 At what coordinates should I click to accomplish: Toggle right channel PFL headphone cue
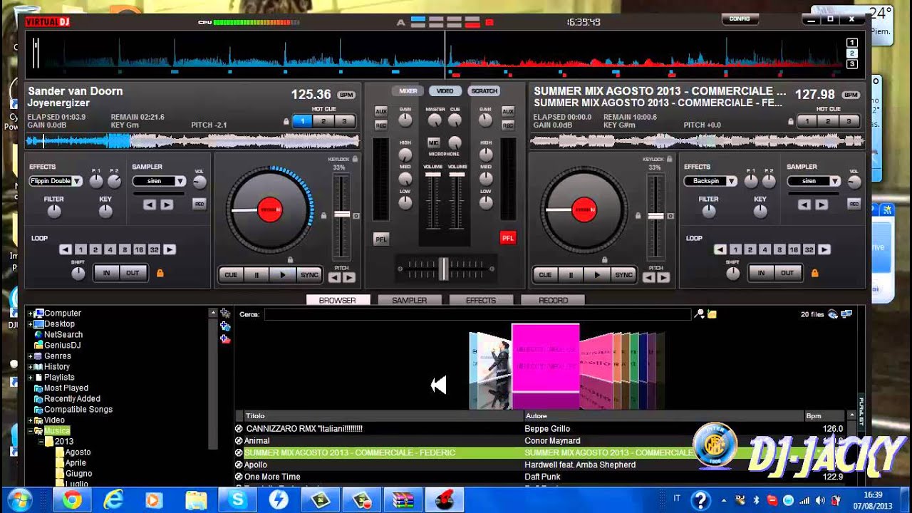507,238
